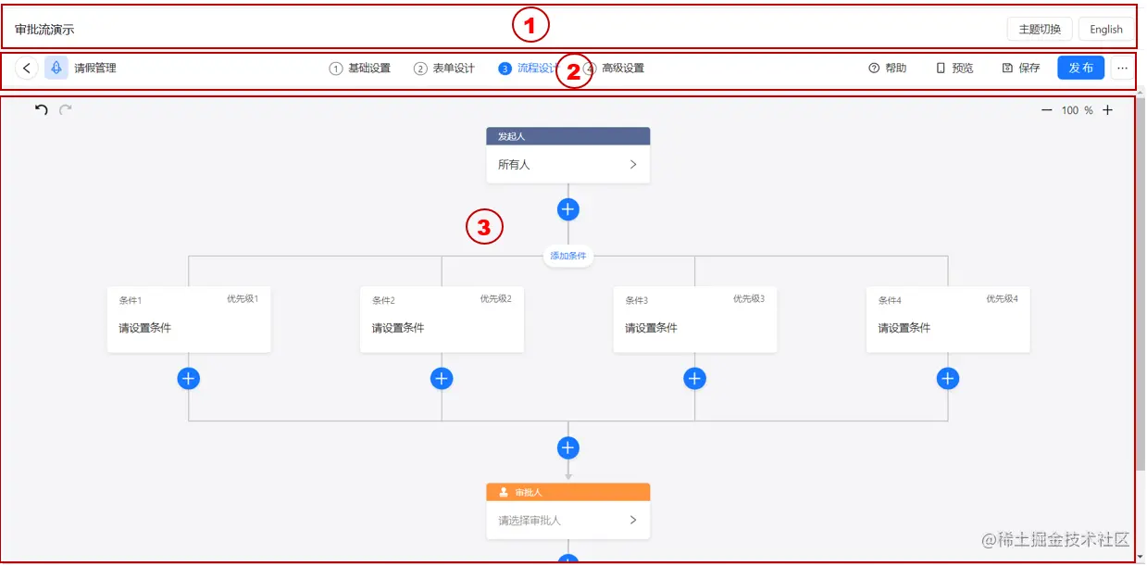Open the 条件2 condition card
Screen dimensions: 1147x566
(x=442, y=320)
